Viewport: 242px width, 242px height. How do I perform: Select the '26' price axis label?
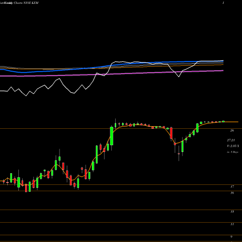click(232, 131)
